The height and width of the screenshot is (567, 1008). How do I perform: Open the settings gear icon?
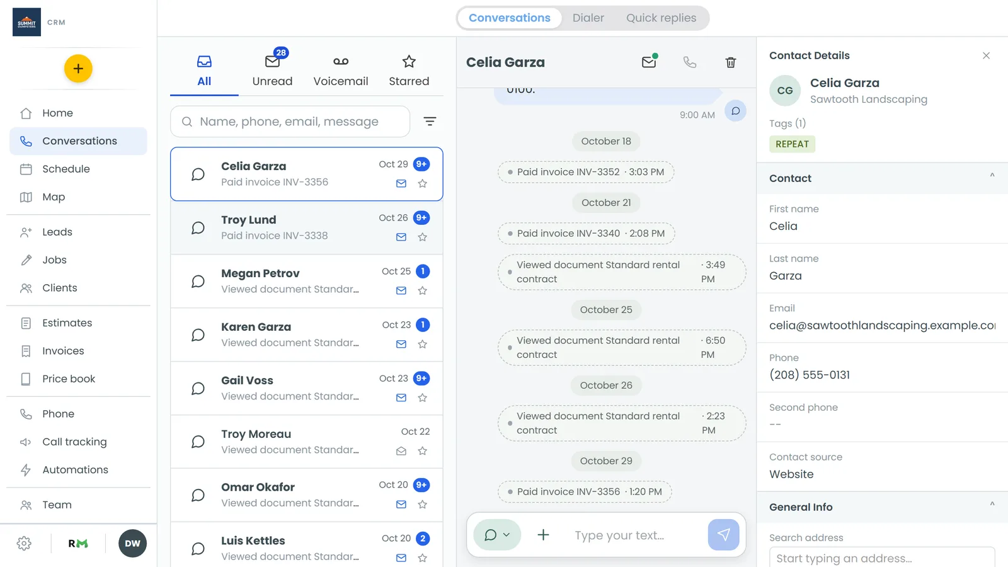coord(24,543)
